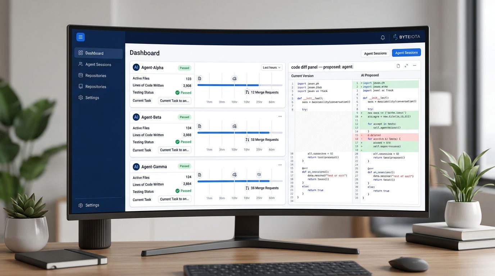
Task: Click the merge icon beside 36 Merge Requests
Action: pos(247,188)
